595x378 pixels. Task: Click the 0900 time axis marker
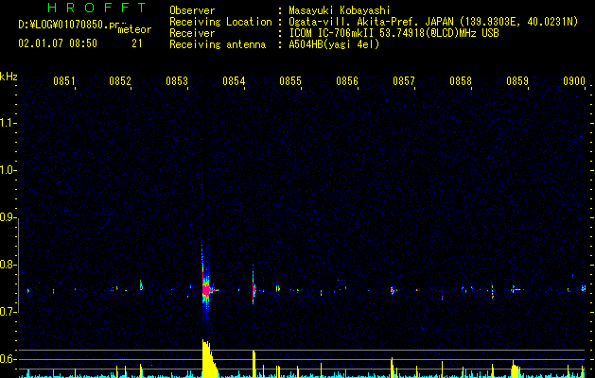click(x=574, y=80)
